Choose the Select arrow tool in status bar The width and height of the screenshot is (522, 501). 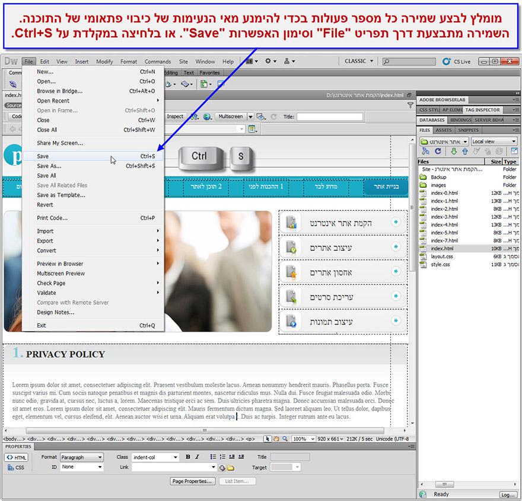[268, 439]
